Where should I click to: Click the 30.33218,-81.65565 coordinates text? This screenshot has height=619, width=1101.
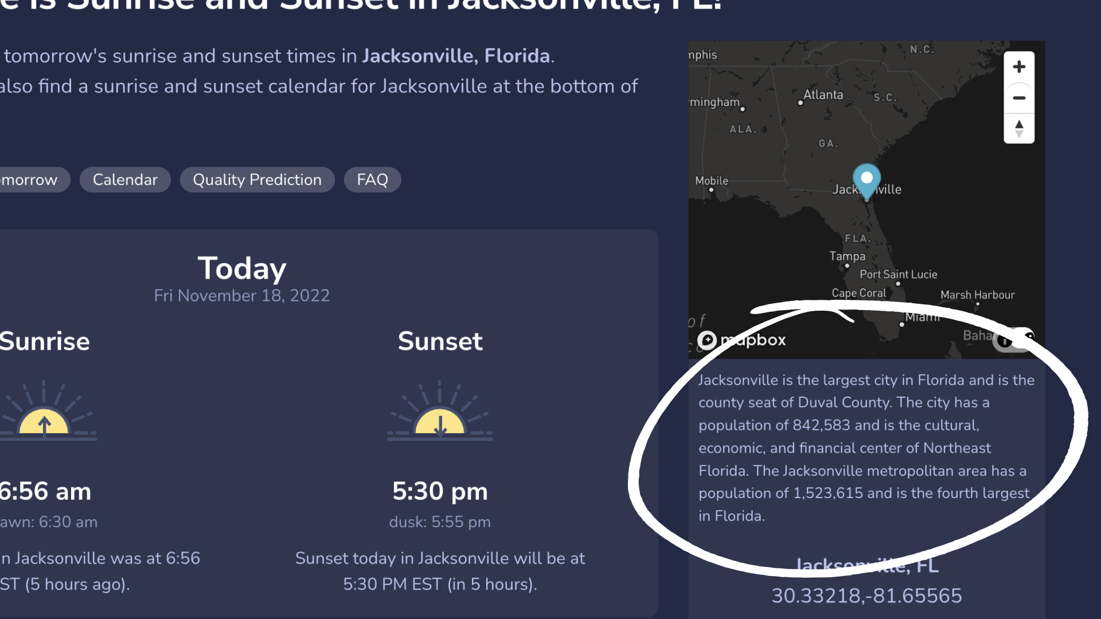[866, 596]
